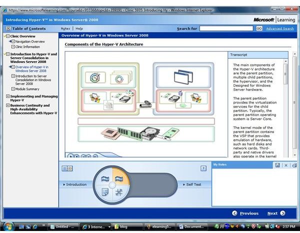The height and width of the screenshot is (233, 300).
Task: Clear notes with the X icon
Action: [286, 165]
